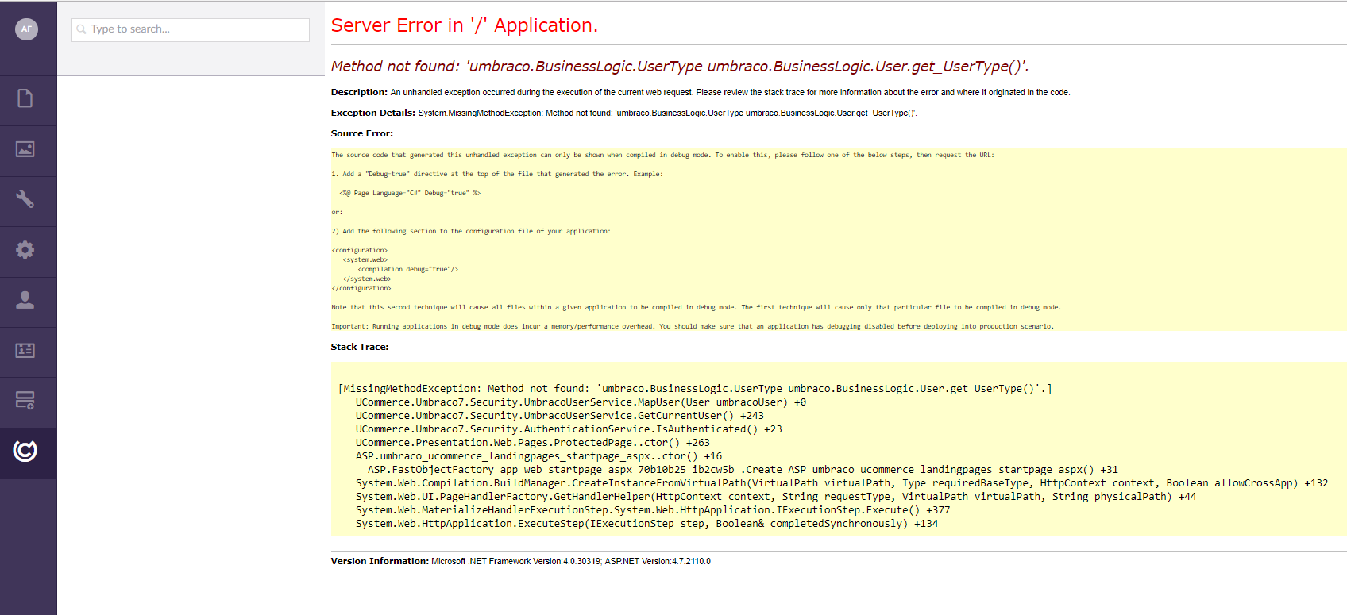Click the italic 'Method not found' error message
Screen dimensions: 1347x615
coord(679,67)
